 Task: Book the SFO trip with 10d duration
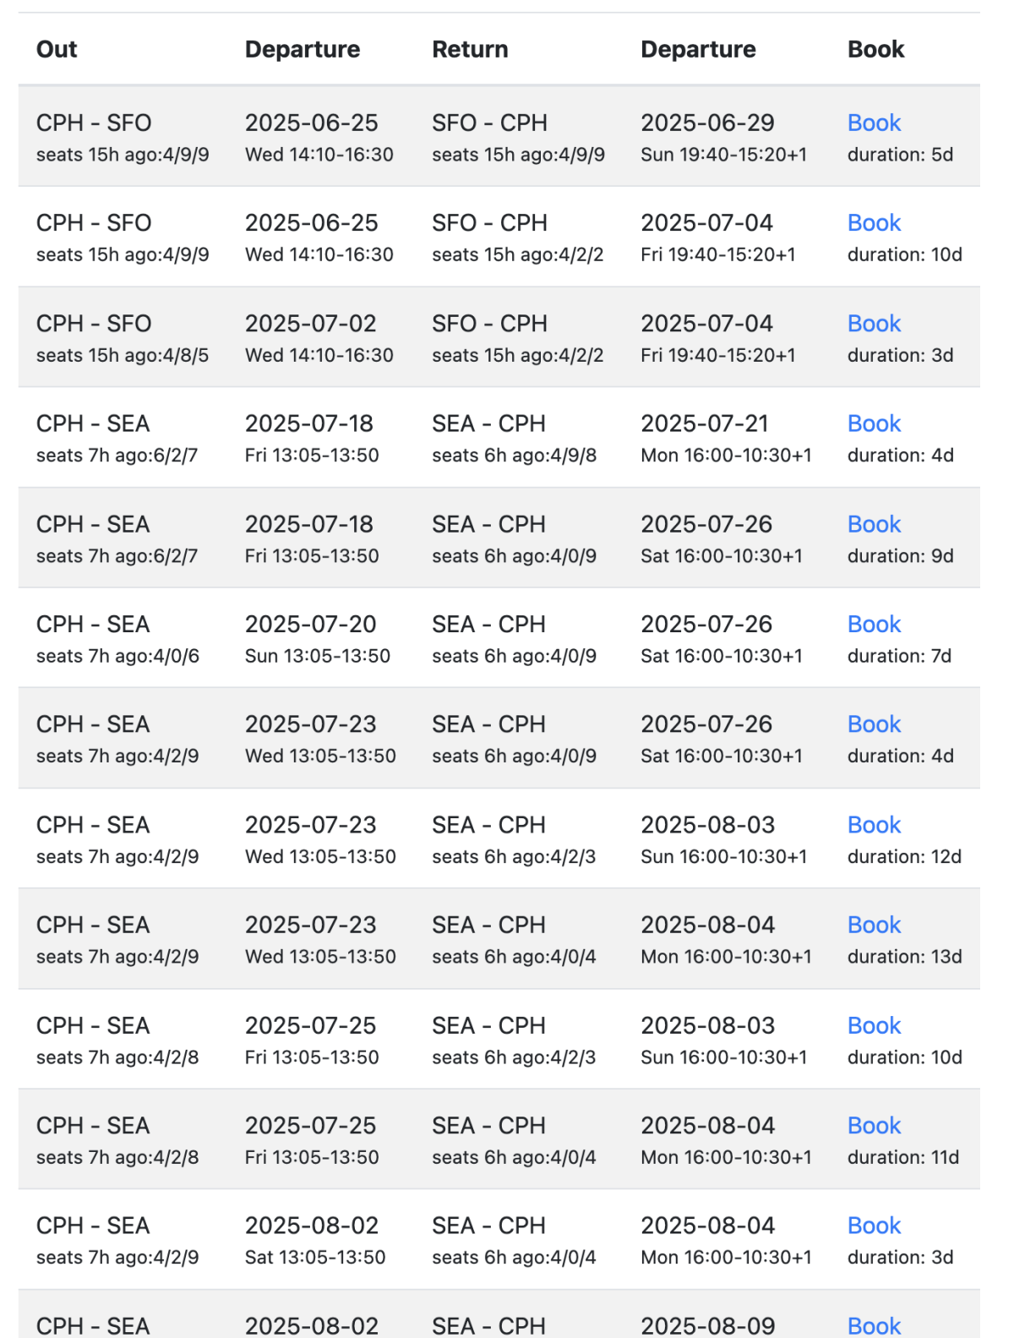coord(874,223)
